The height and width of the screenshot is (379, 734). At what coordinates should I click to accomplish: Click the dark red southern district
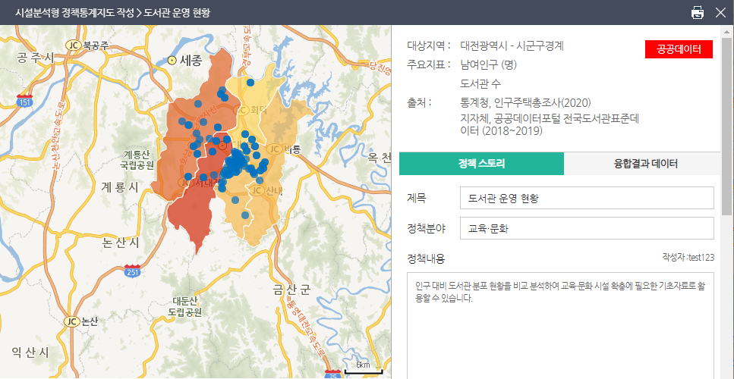(193, 215)
